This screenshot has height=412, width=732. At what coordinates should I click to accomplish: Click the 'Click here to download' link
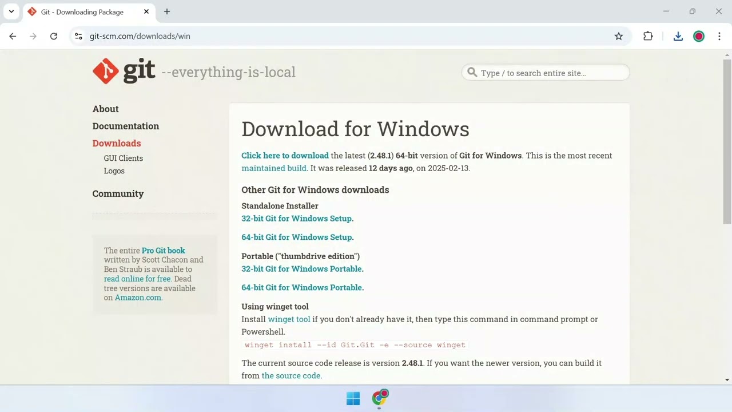285,156
